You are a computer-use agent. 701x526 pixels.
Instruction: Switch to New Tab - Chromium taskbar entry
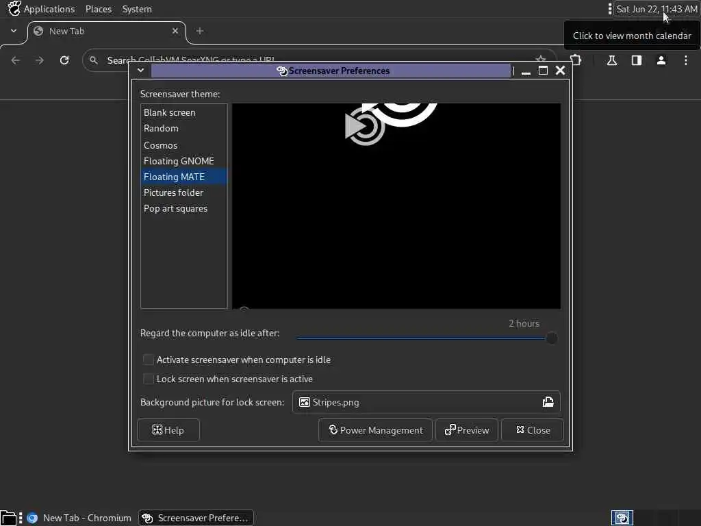[x=79, y=518]
